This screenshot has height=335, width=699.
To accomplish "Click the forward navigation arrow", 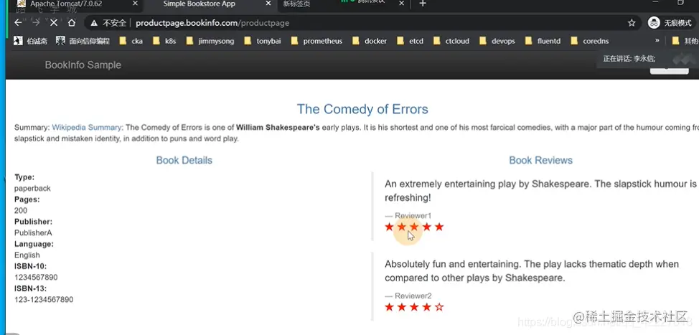I will (36, 23).
